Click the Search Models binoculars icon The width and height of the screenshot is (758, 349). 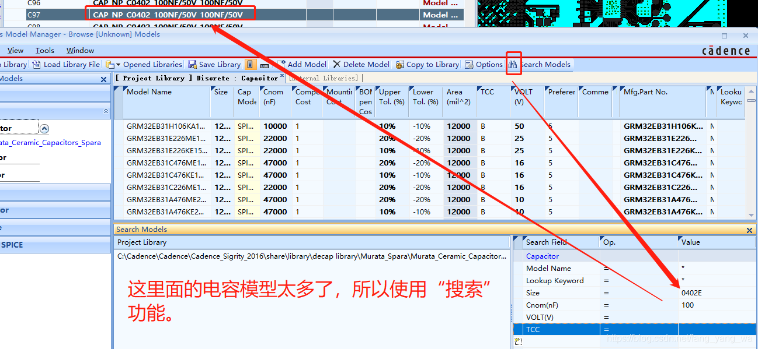coord(513,65)
